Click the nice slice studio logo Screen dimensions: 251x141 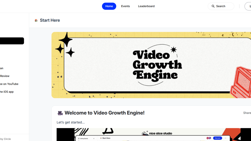tap(157, 133)
